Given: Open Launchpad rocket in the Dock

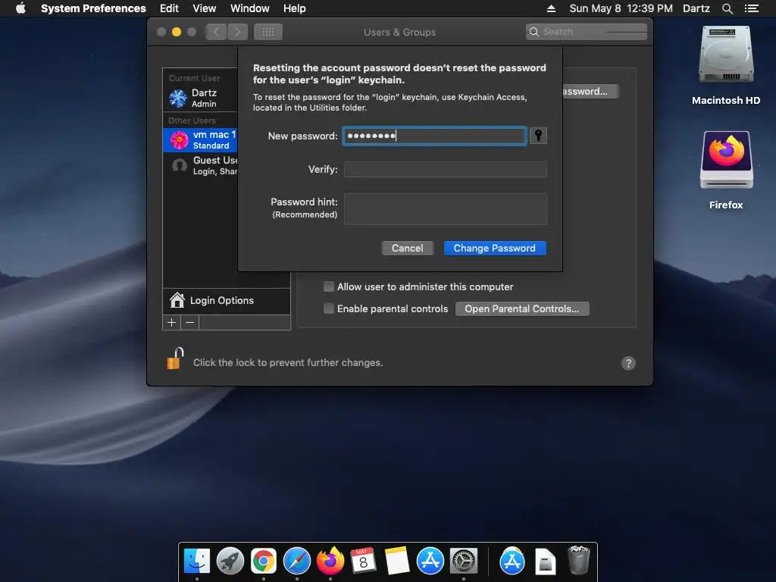Looking at the screenshot, I should point(230,561).
